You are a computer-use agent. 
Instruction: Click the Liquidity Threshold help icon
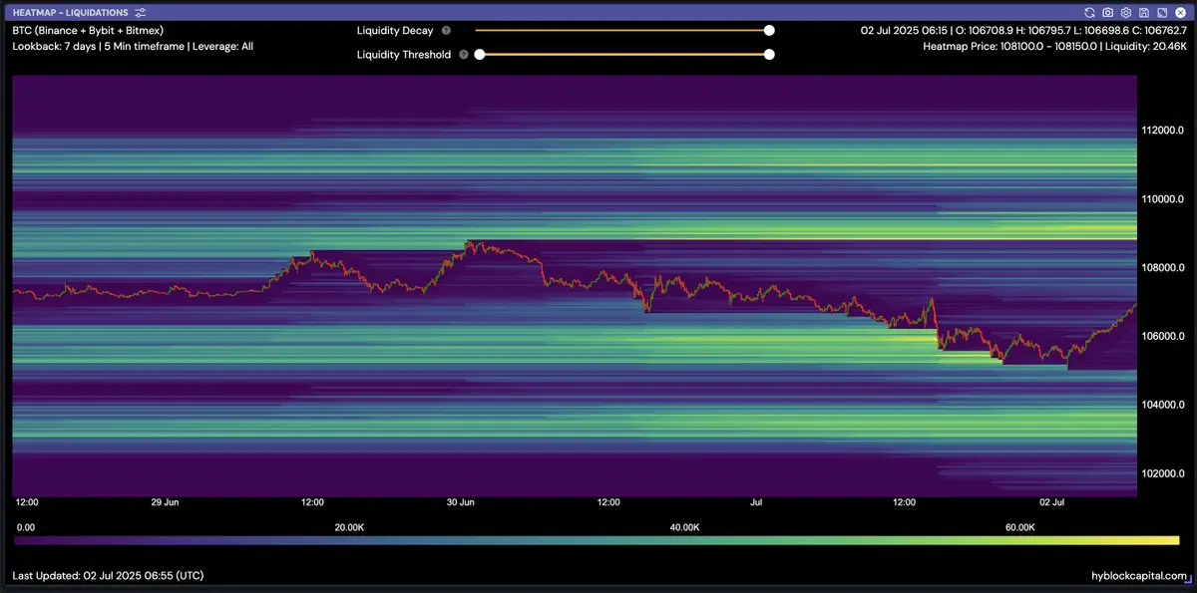(x=464, y=55)
